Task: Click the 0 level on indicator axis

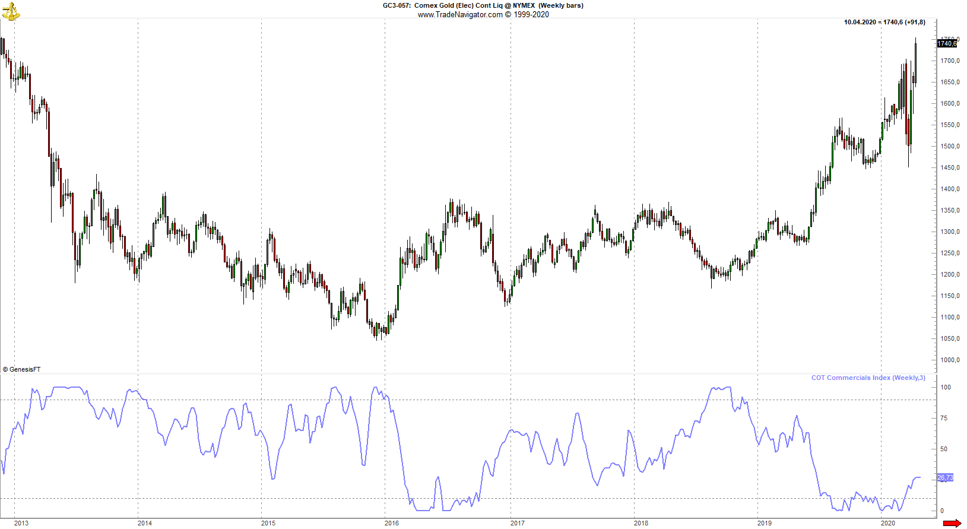Action: point(942,511)
